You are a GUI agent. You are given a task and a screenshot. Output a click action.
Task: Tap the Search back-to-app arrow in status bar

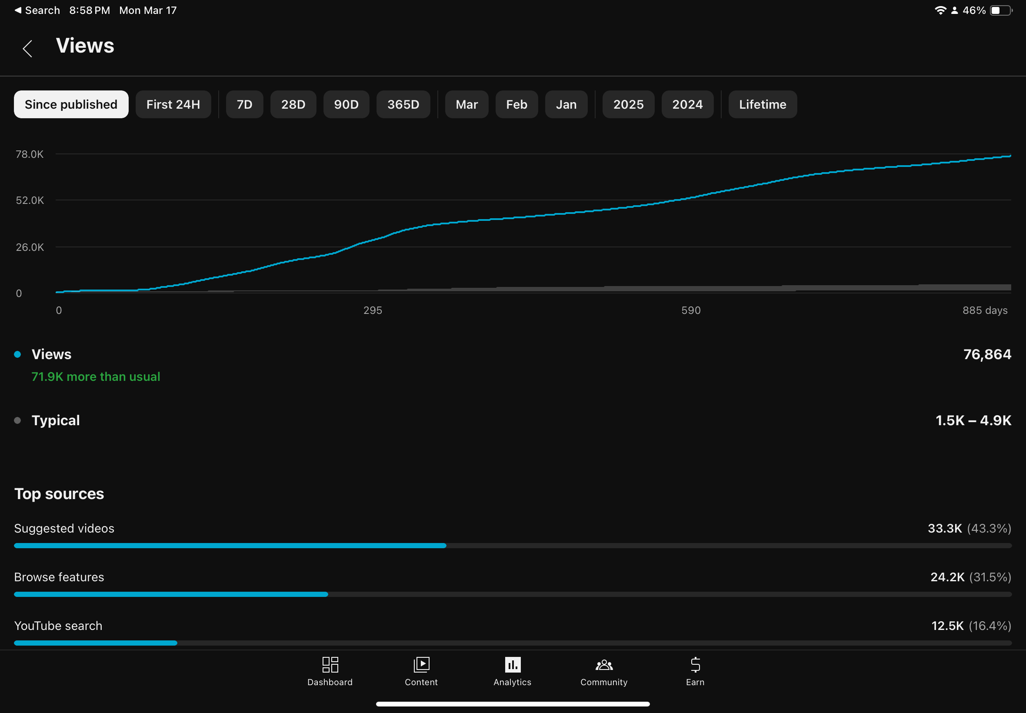click(18, 10)
